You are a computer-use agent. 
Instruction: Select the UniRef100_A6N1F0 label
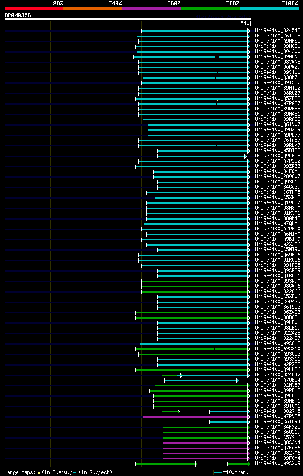point(277,234)
